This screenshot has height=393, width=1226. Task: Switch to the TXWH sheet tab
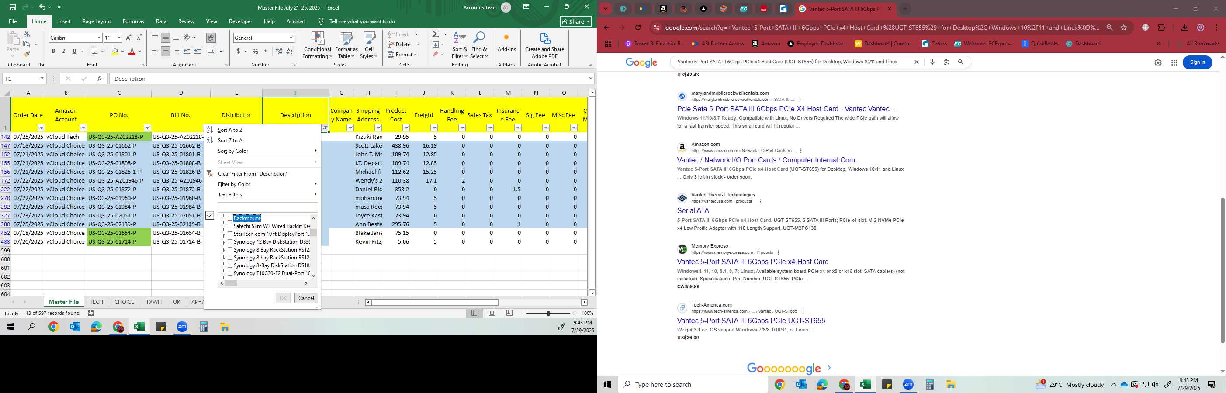[x=154, y=302]
